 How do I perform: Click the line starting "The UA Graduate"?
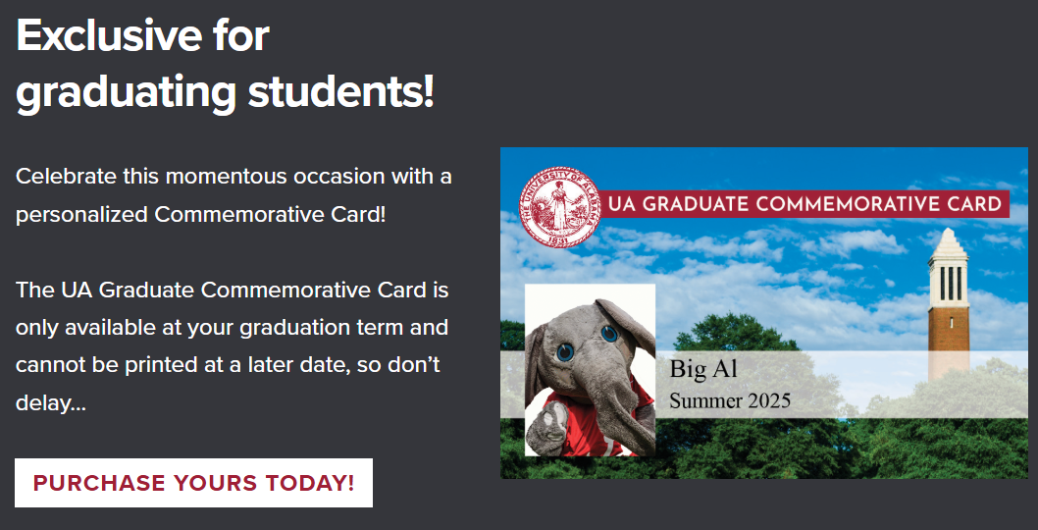pos(232,290)
